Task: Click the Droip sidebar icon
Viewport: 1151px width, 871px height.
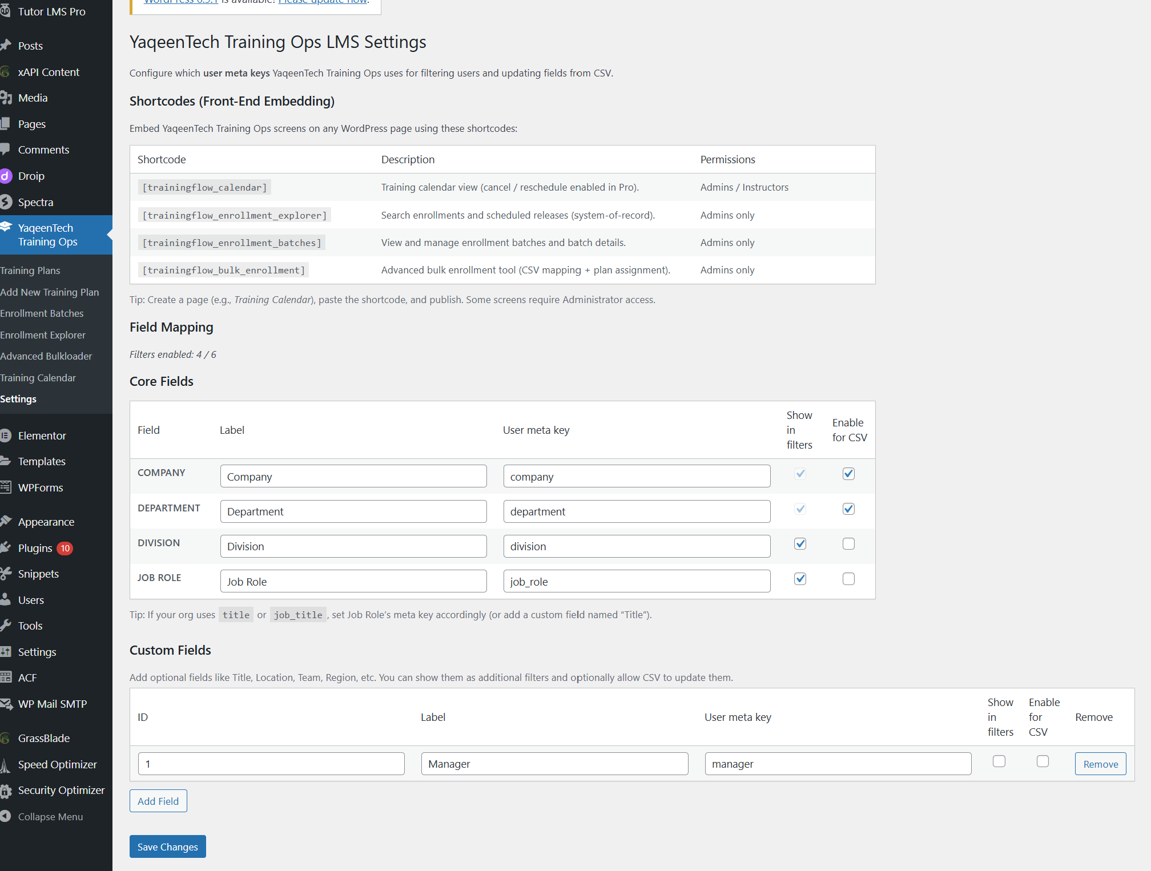Action: coord(6,176)
